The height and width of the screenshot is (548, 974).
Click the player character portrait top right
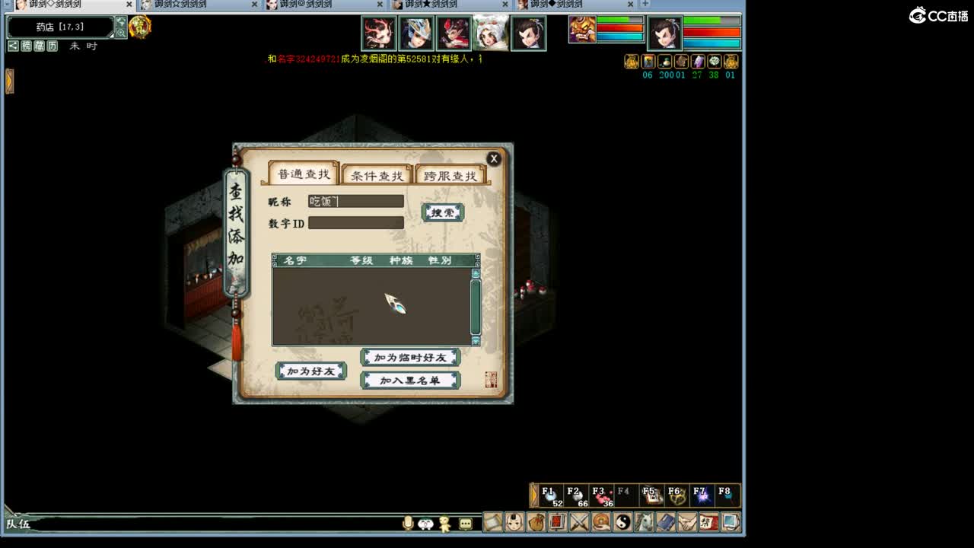click(x=664, y=33)
